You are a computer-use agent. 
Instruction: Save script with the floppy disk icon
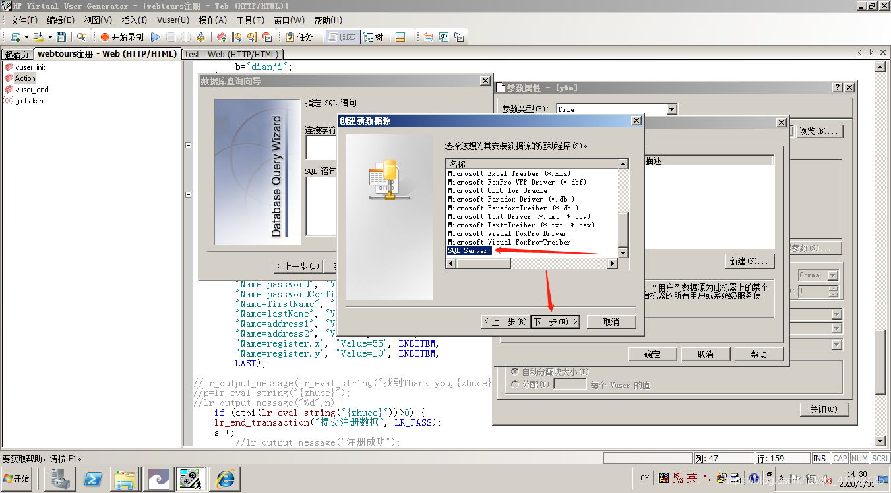point(61,37)
